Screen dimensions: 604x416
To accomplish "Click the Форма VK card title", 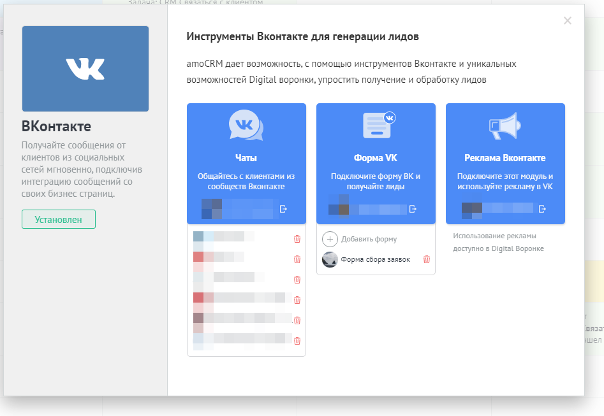I will tap(376, 158).
